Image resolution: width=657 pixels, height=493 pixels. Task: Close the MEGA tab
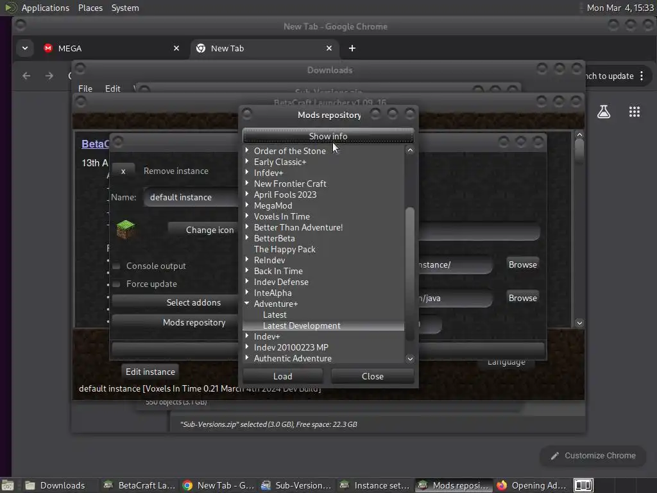(176, 48)
